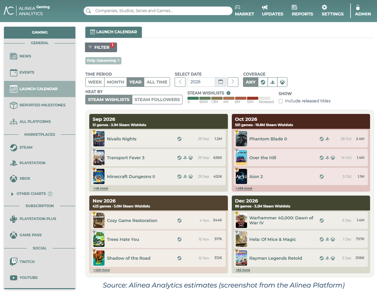
Task: Open PlayStation marketplace icon in sidebar
Action: pyautogui.click(x=14, y=163)
